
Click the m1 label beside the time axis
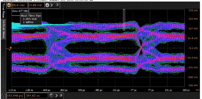[198, 90]
